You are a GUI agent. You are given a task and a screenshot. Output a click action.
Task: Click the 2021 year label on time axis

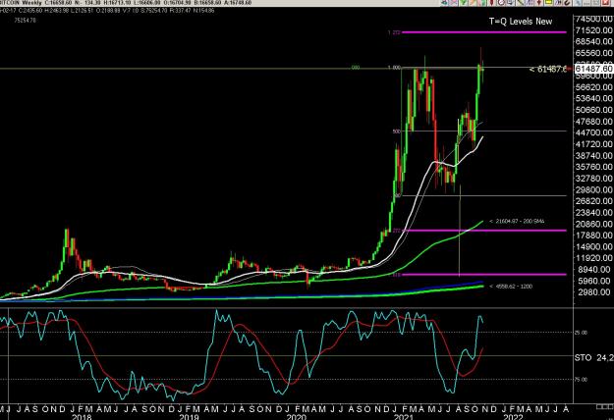[404, 417]
